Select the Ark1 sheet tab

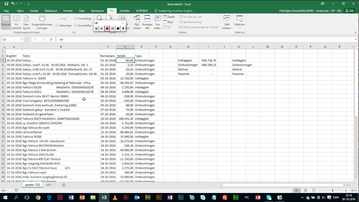[49, 185]
